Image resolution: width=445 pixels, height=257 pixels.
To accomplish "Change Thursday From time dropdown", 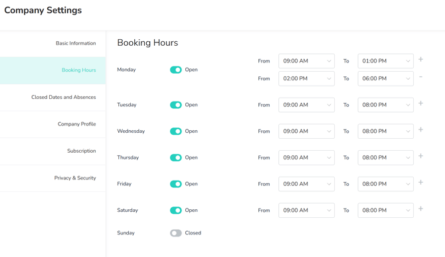I will pyautogui.click(x=306, y=157).
